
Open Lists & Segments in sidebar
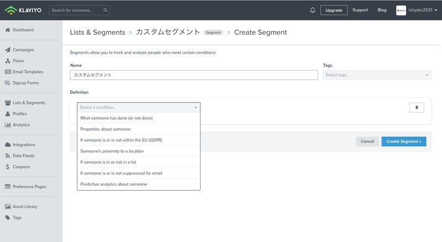(x=29, y=103)
